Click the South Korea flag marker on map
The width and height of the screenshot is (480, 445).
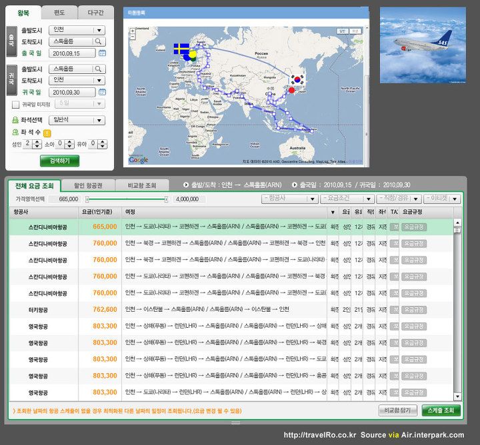(297, 79)
